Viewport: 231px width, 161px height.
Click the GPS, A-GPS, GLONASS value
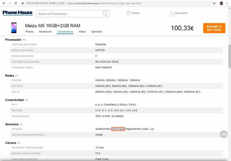coord(109,116)
